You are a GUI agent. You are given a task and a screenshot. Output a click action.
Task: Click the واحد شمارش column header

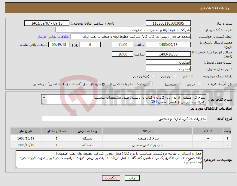click(x=87, y=131)
